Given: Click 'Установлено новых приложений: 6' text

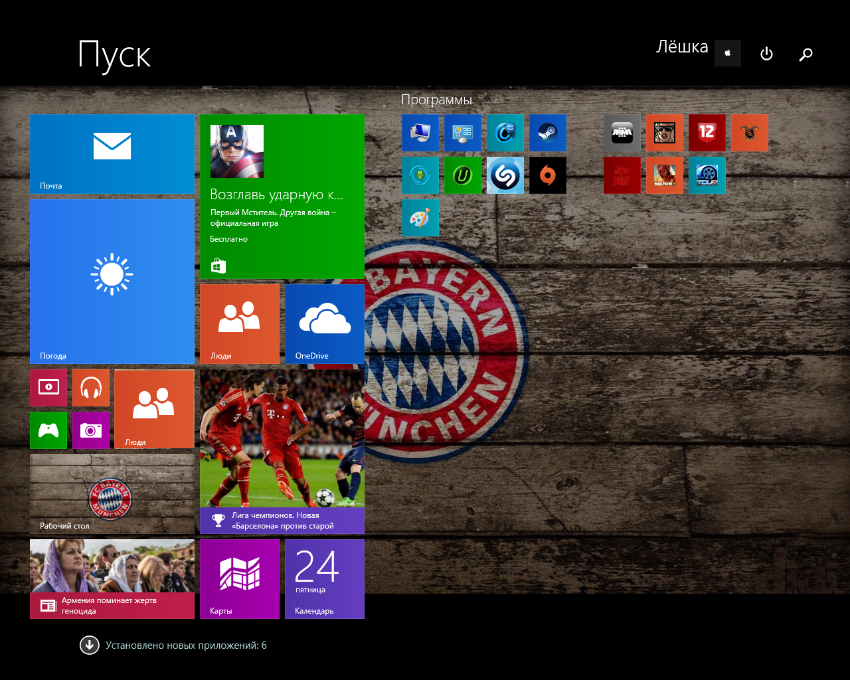Looking at the screenshot, I should pos(186,645).
